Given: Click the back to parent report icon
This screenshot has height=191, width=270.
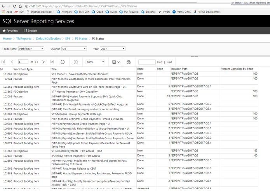Looking at the screenshot, I should 76,62.
